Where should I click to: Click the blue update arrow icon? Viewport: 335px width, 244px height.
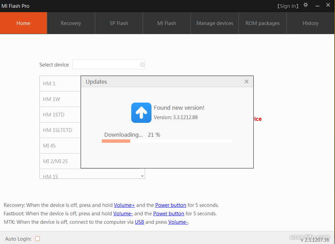[x=141, y=113]
